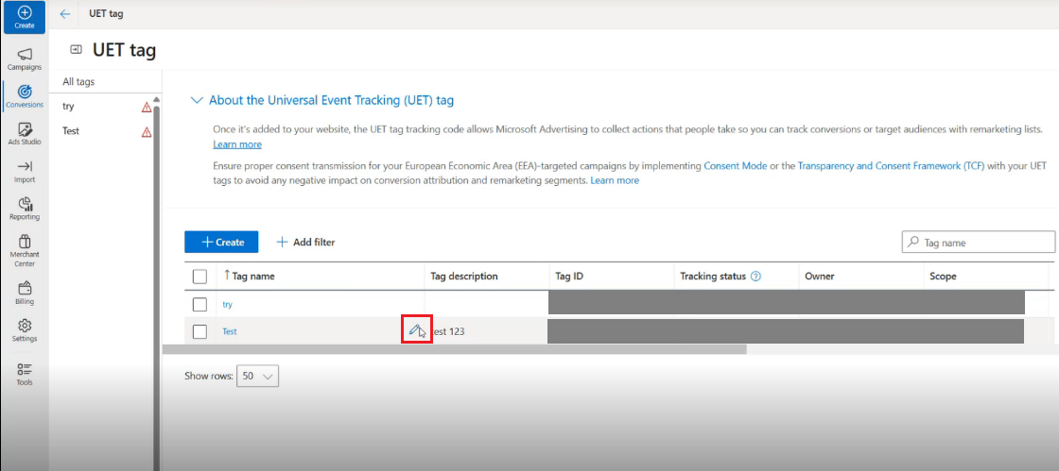Click Tracking status help question icon
Screen dimensions: 1059x471
point(755,277)
